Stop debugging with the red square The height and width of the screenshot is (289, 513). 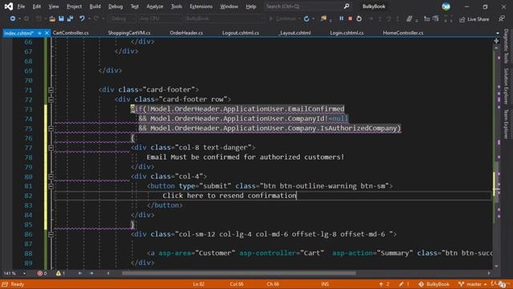350,18
